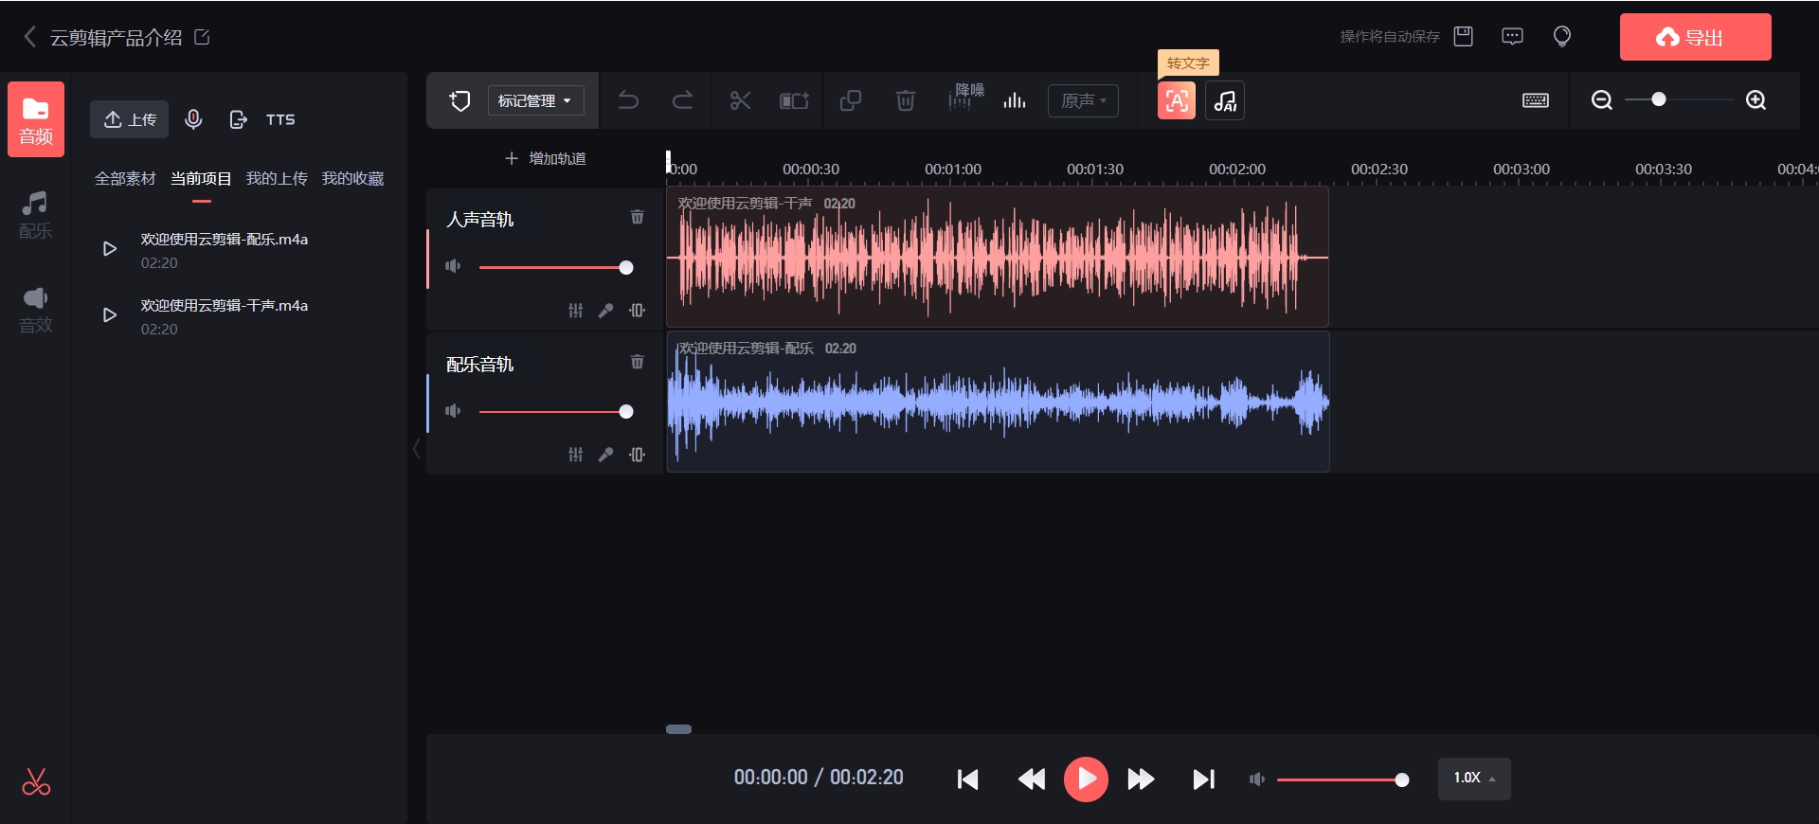The image size is (1819, 824).
Task: Select the 配乐 sidebar tab
Action: click(36, 215)
